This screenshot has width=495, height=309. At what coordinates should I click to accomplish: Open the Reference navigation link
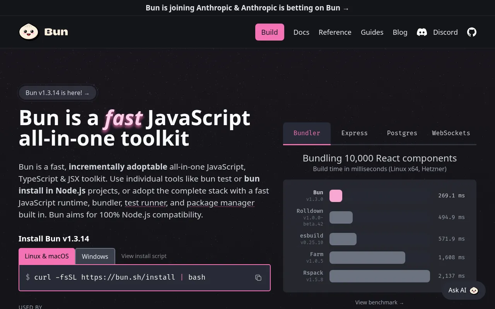pyautogui.click(x=335, y=32)
